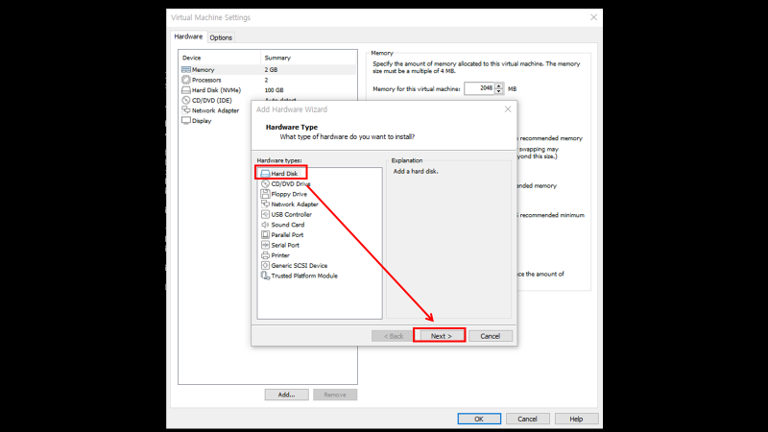The height and width of the screenshot is (432, 768).
Task: Select the Hard Disk (NVMe) device label
Action: click(217, 90)
